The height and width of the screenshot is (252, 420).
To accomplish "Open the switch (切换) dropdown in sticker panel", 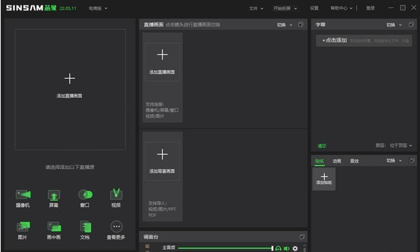I will click(394, 161).
